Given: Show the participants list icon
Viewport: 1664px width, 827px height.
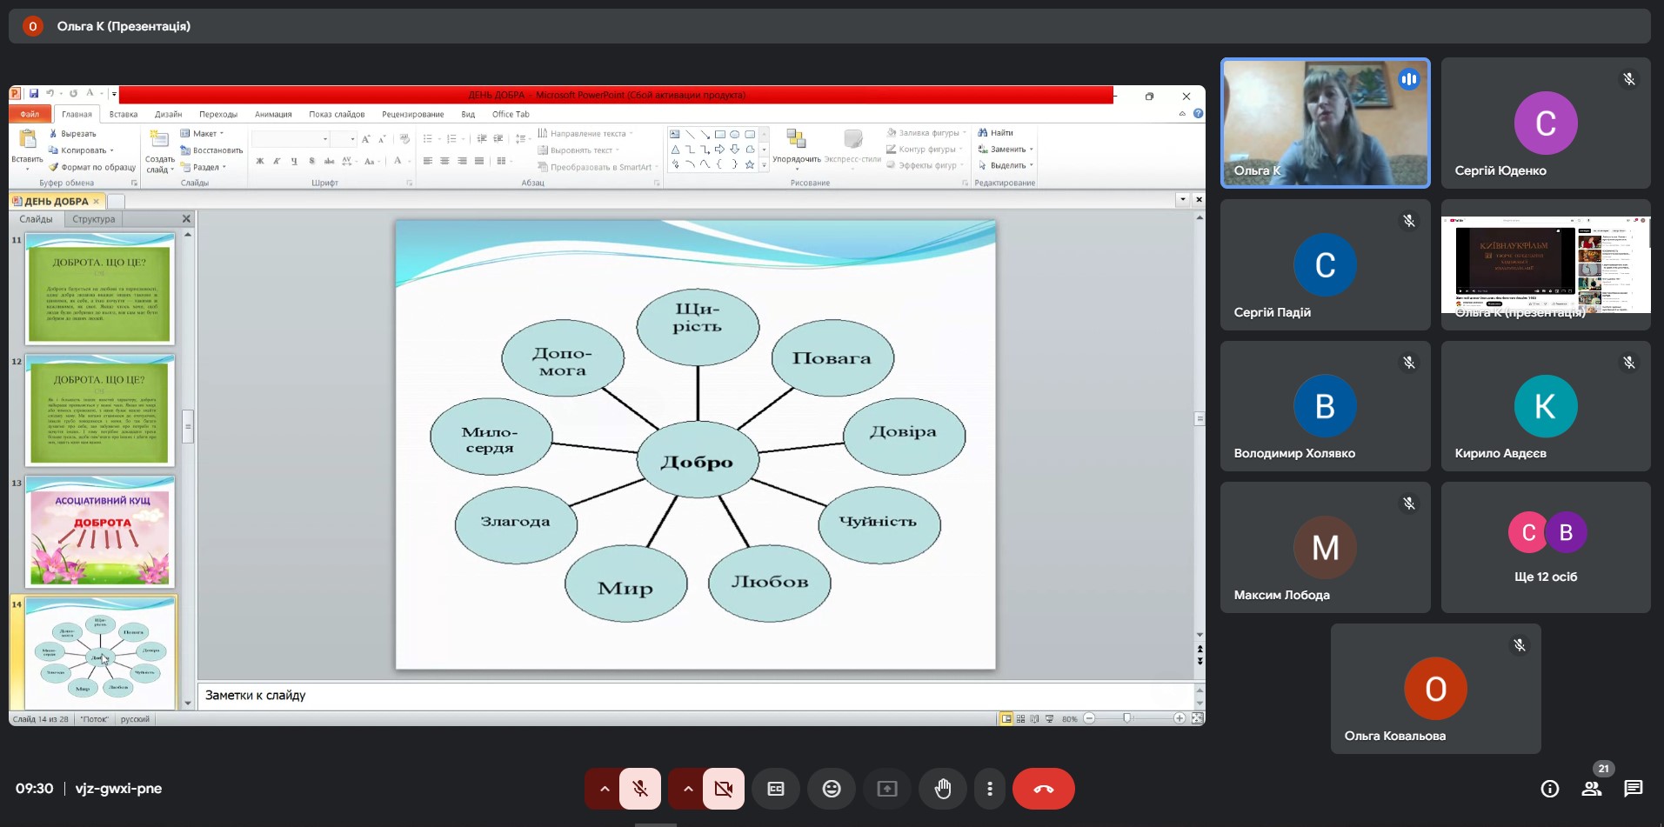Looking at the screenshot, I should pos(1592,789).
